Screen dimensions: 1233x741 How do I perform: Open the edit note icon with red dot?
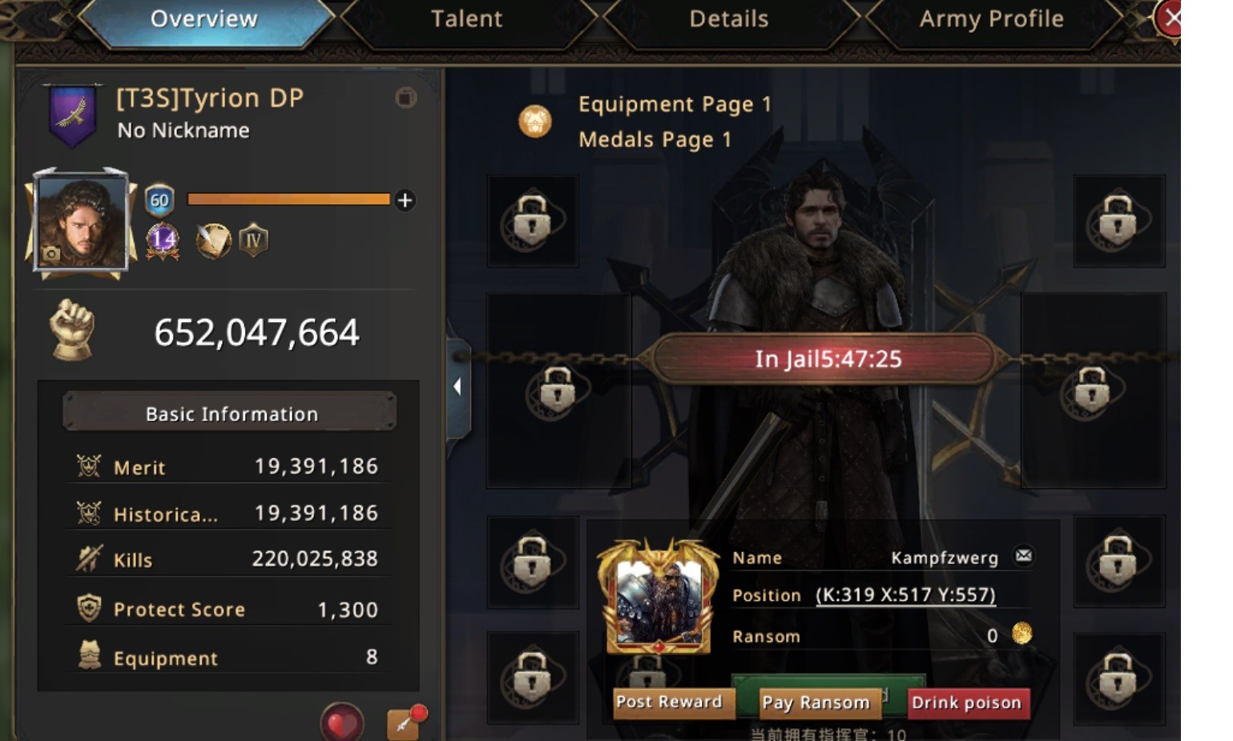[406, 722]
